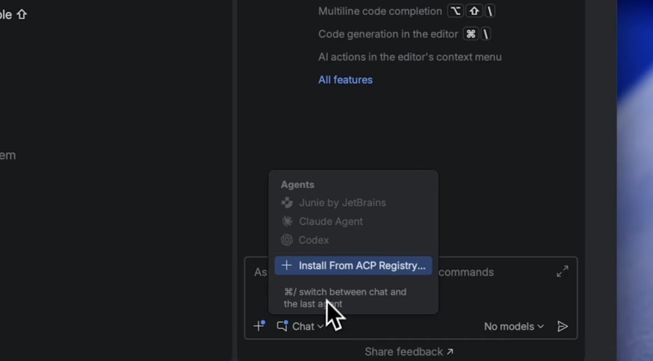Click backslash key badge of Code generation

[486, 34]
